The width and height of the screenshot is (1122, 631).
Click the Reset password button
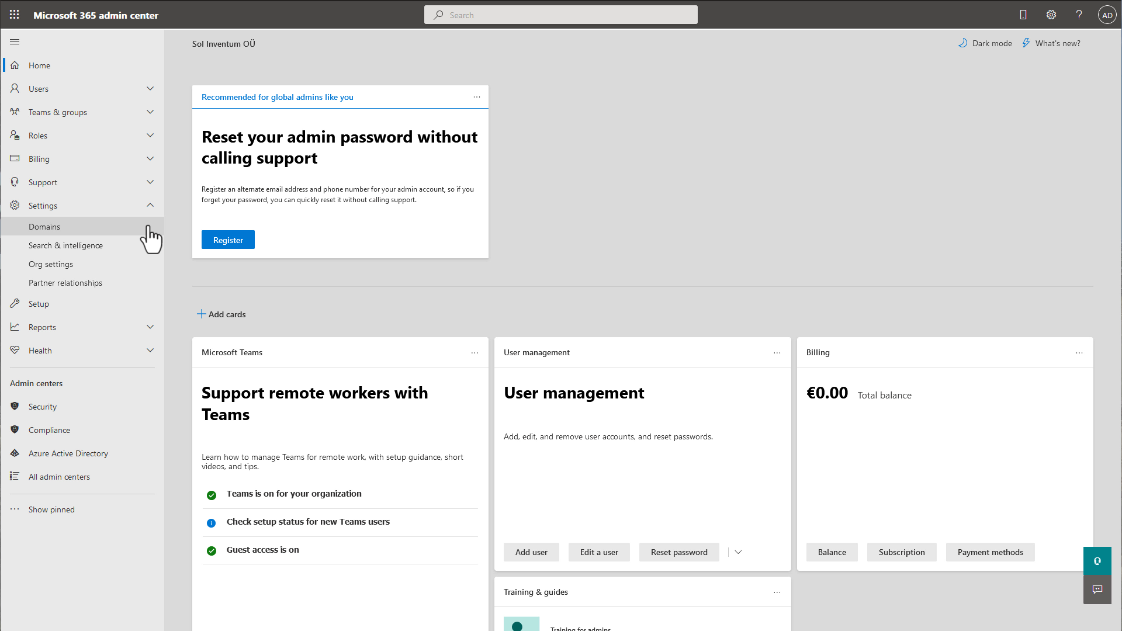pyautogui.click(x=679, y=552)
